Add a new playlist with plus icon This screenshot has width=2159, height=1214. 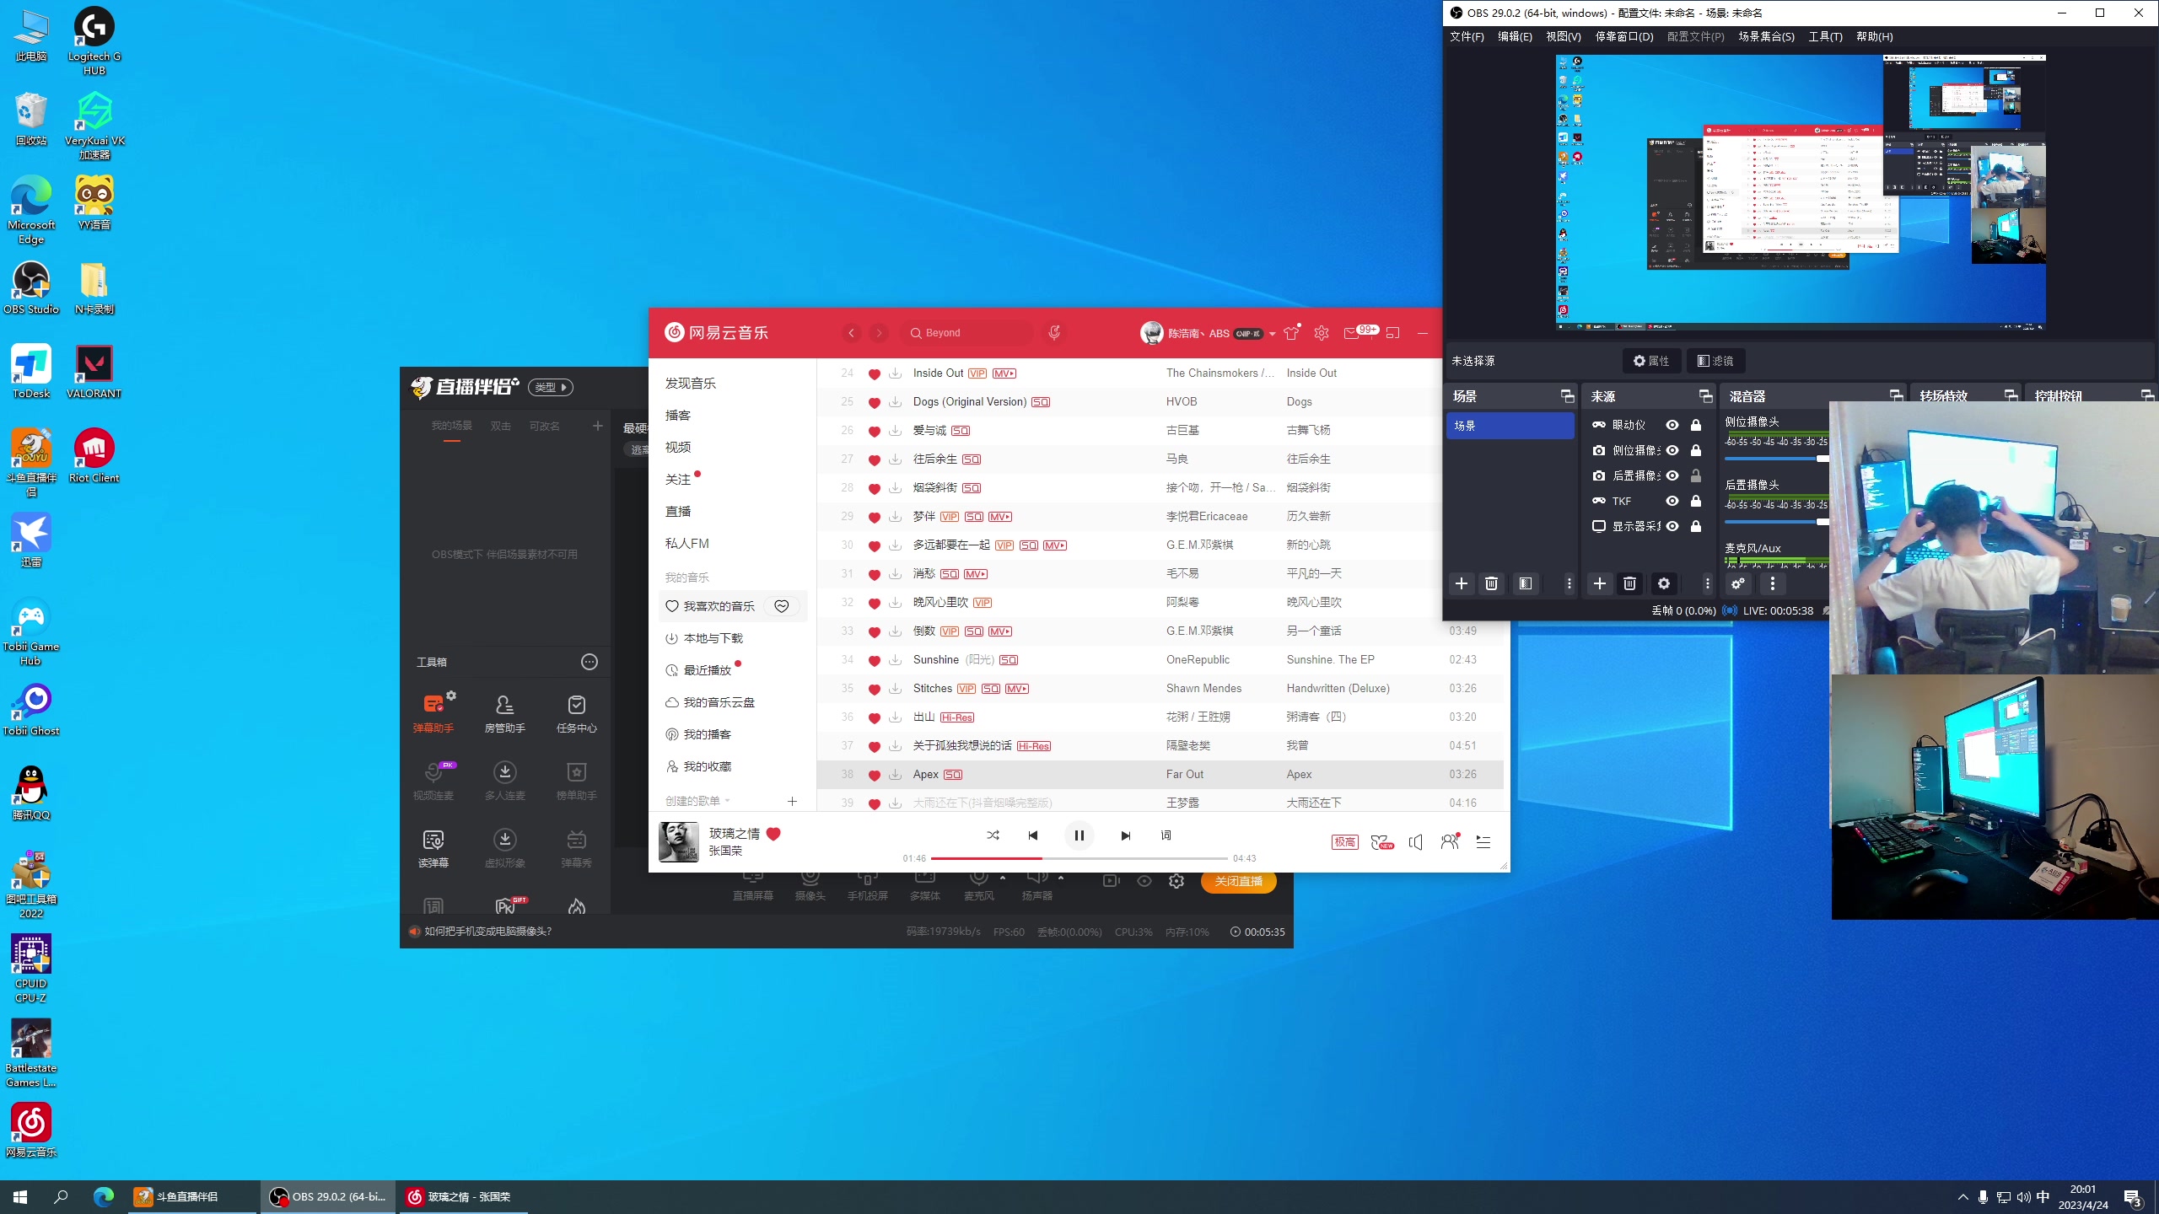(x=792, y=801)
